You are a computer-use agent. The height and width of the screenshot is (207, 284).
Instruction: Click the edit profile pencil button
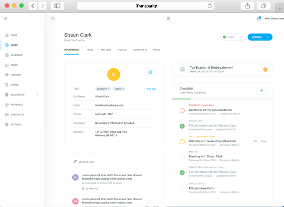click(x=150, y=72)
